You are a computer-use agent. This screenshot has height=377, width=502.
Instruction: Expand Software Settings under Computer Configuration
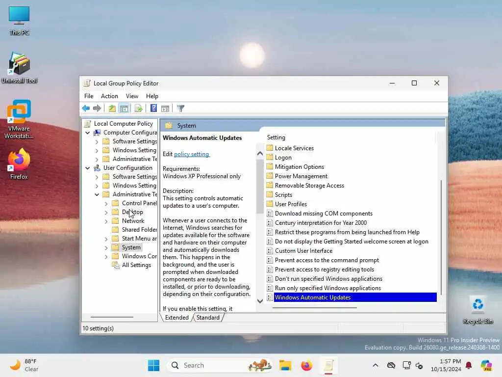(x=97, y=141)
